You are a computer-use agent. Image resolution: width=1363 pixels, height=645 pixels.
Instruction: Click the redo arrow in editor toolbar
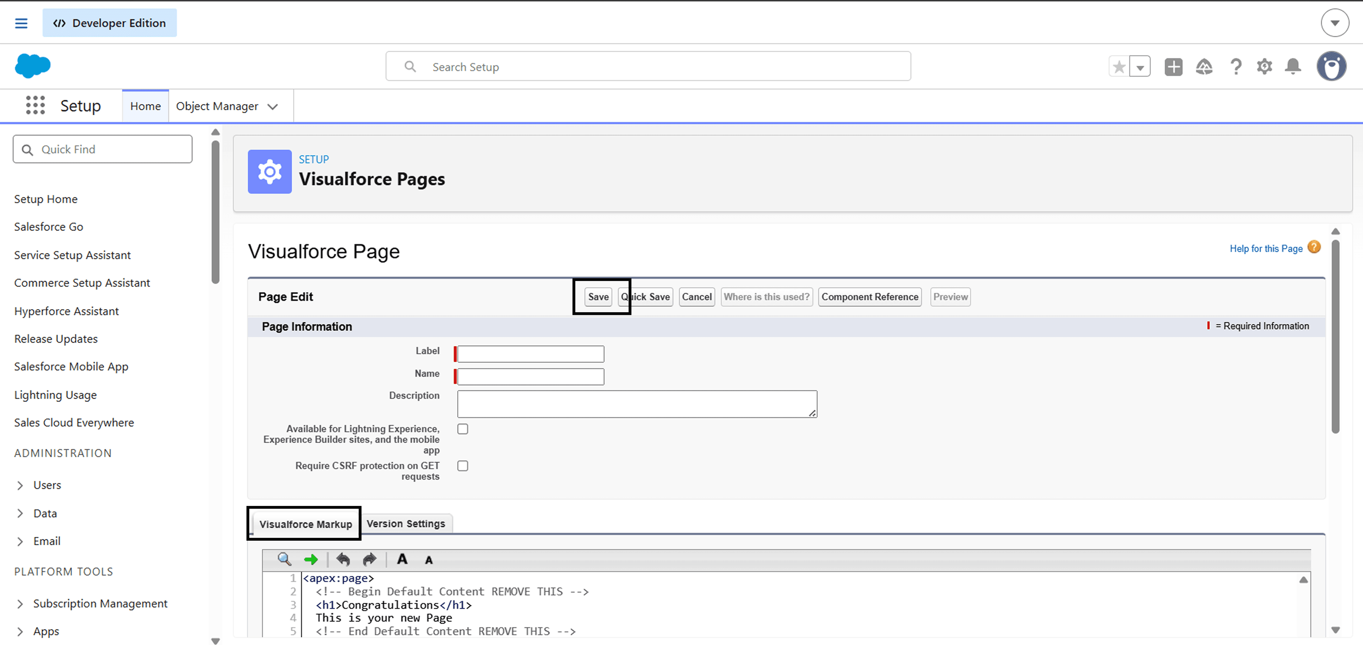[369, 559]
